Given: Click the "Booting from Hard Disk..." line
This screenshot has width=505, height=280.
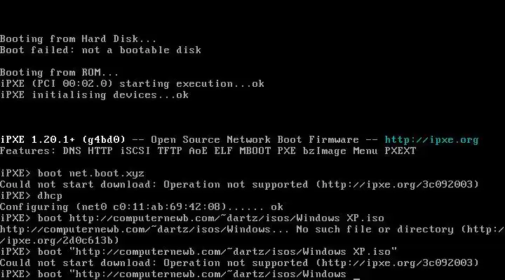Looking at the screenshot, I should (79, 38).
